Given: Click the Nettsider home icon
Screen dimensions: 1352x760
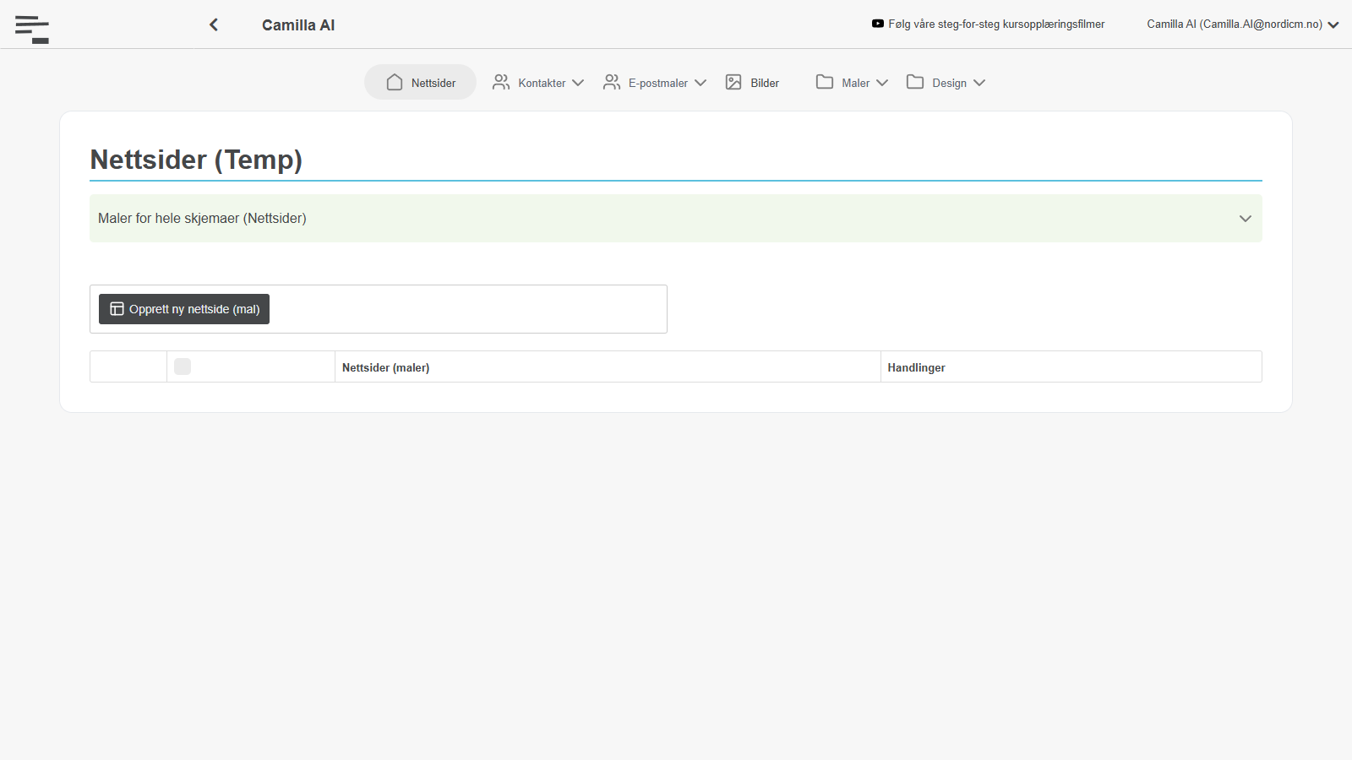Looking at the screenshot, I should point(395,82).
